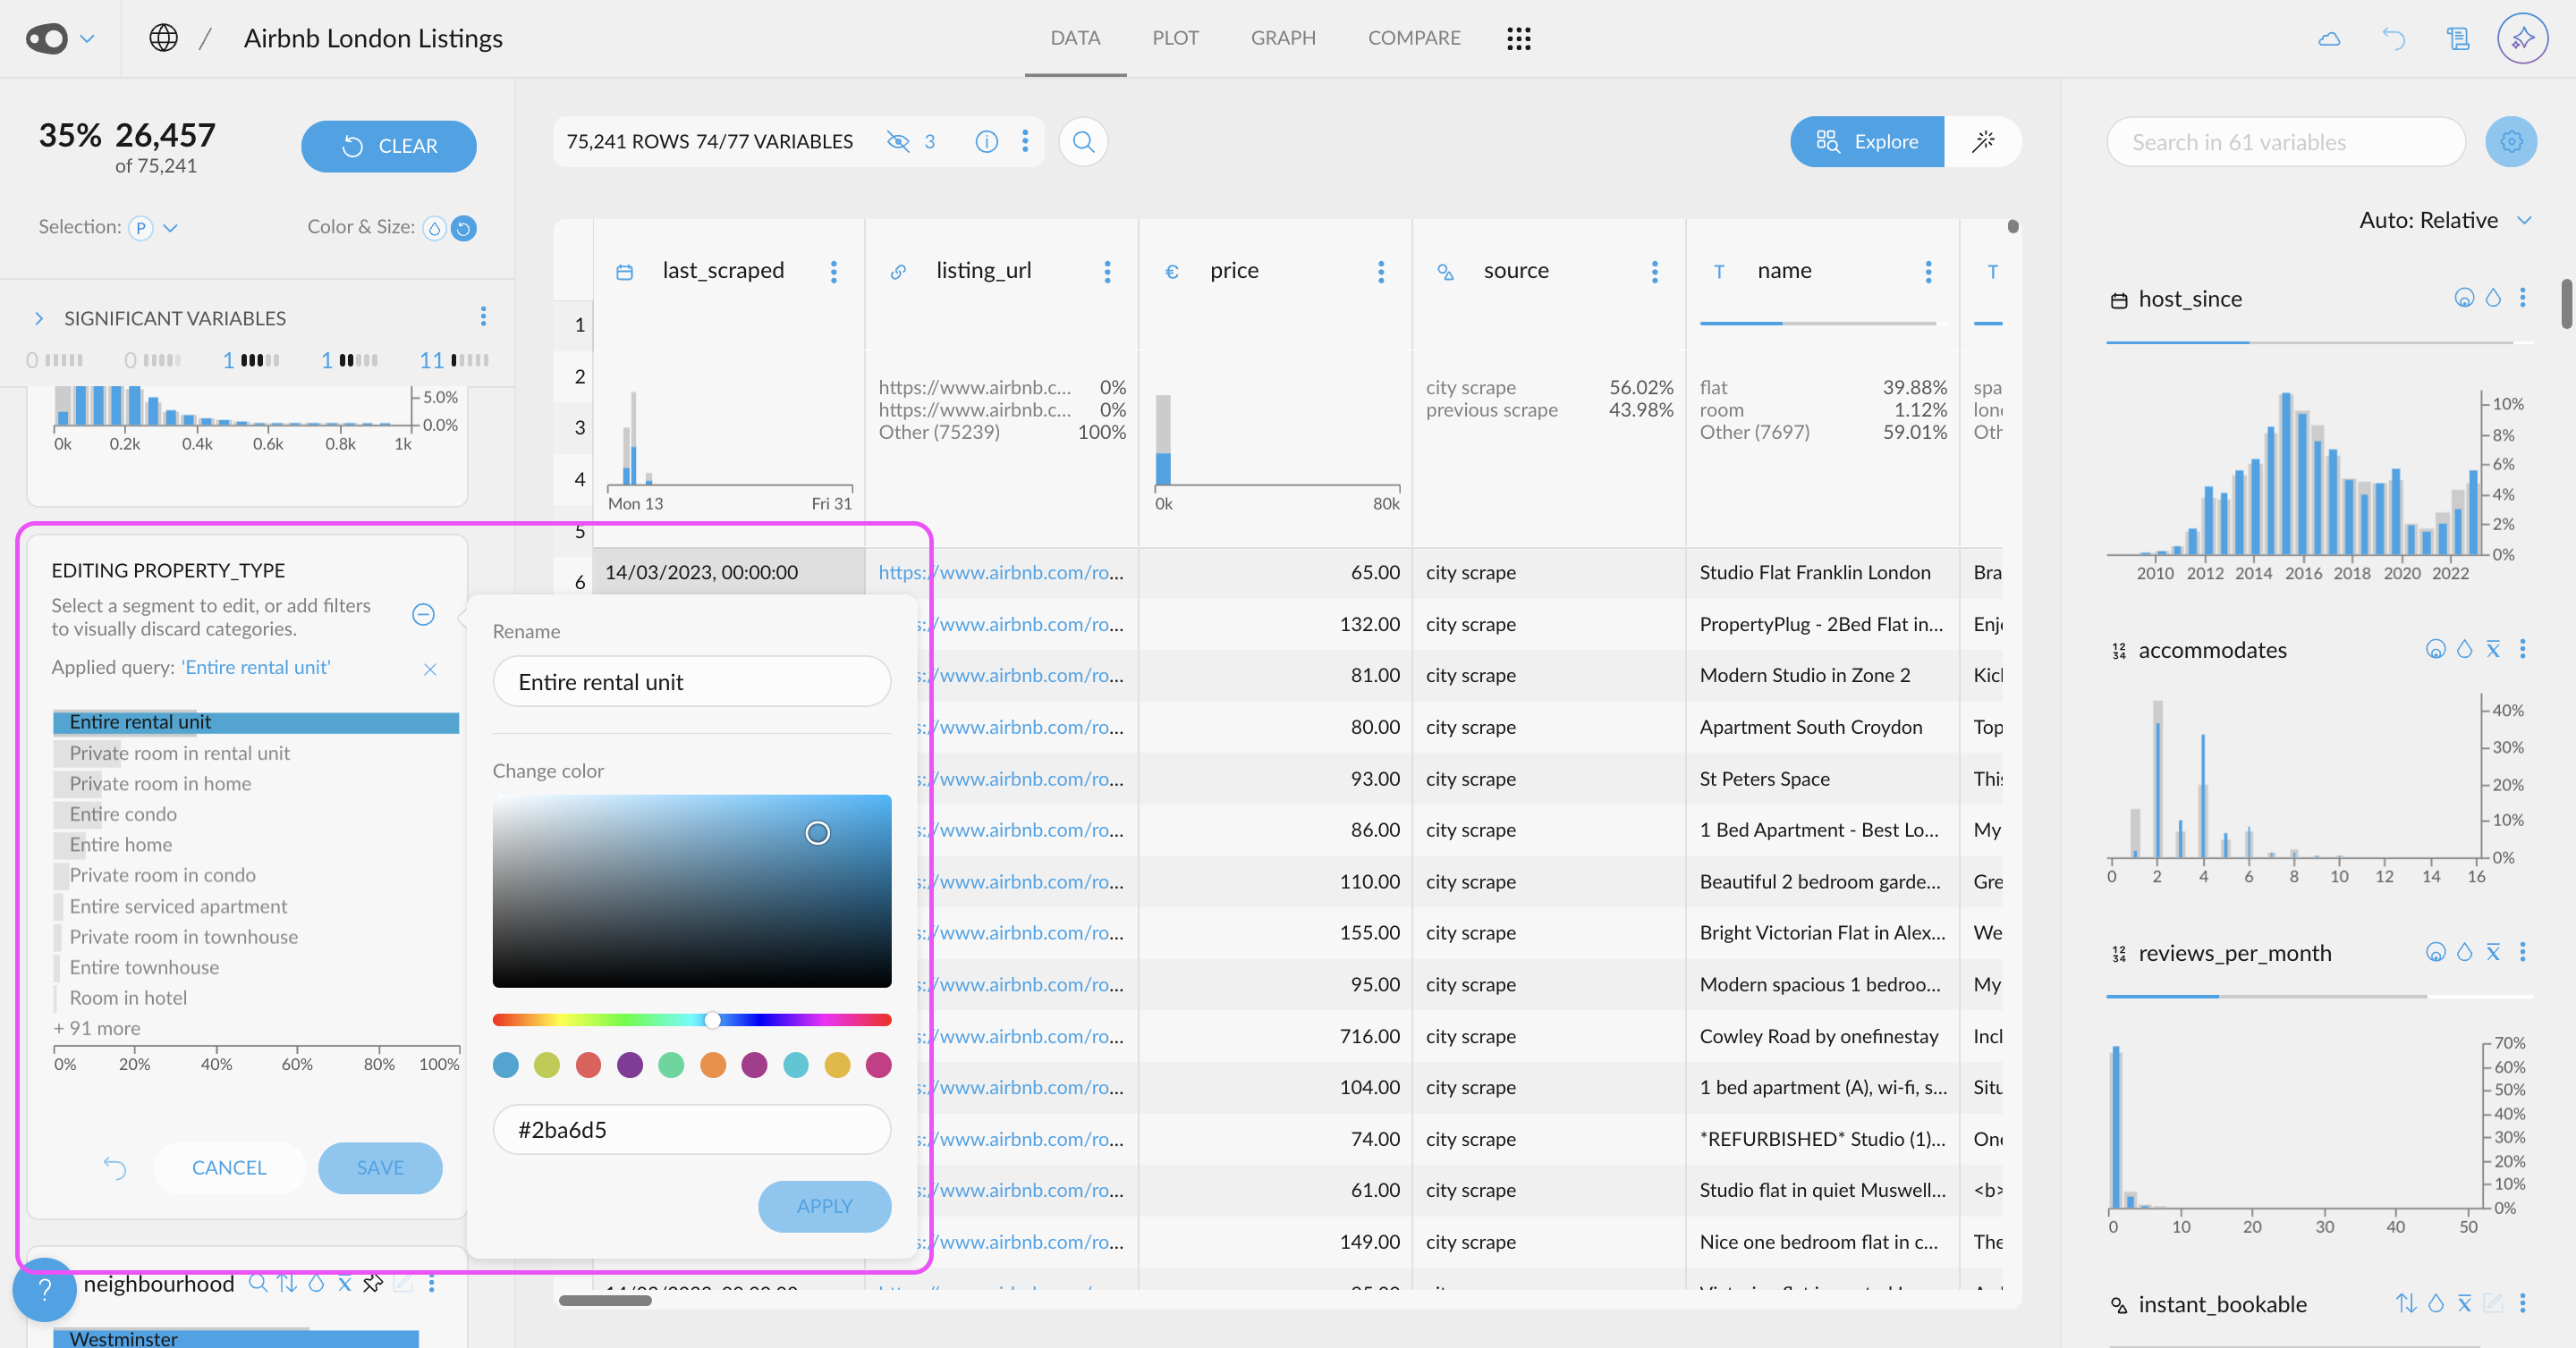Click the cloud sync icon
The width and height of the screenshot is (2576, 1348).
[x=2329, y=39]
